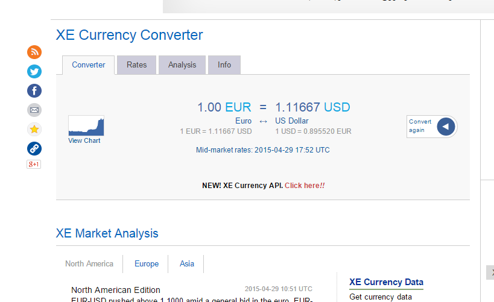Click the blue USD currency code

tap(337, 107)
